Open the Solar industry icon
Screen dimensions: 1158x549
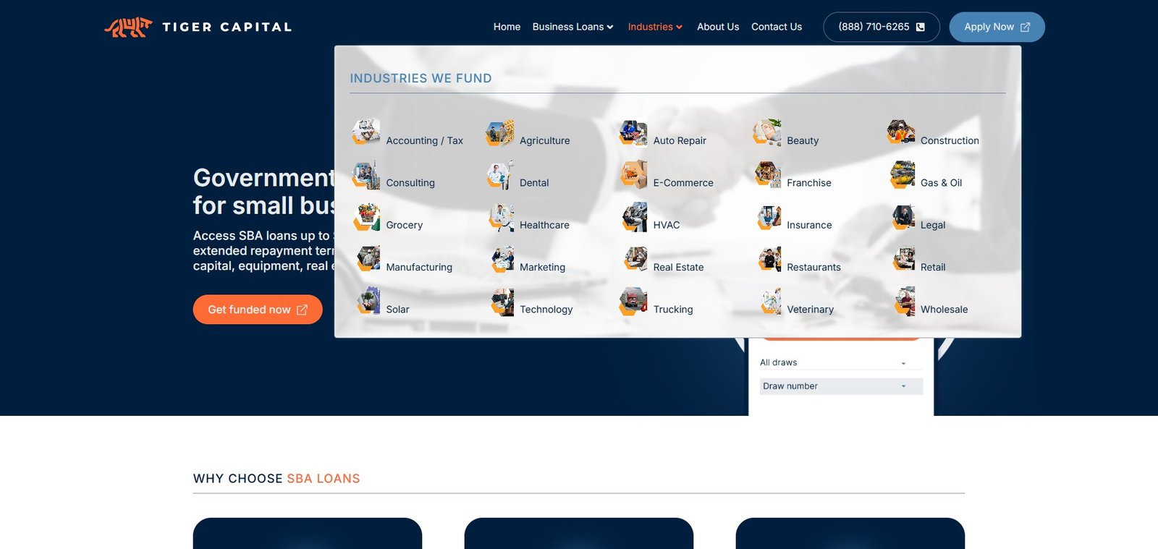[x=368, y=301]
